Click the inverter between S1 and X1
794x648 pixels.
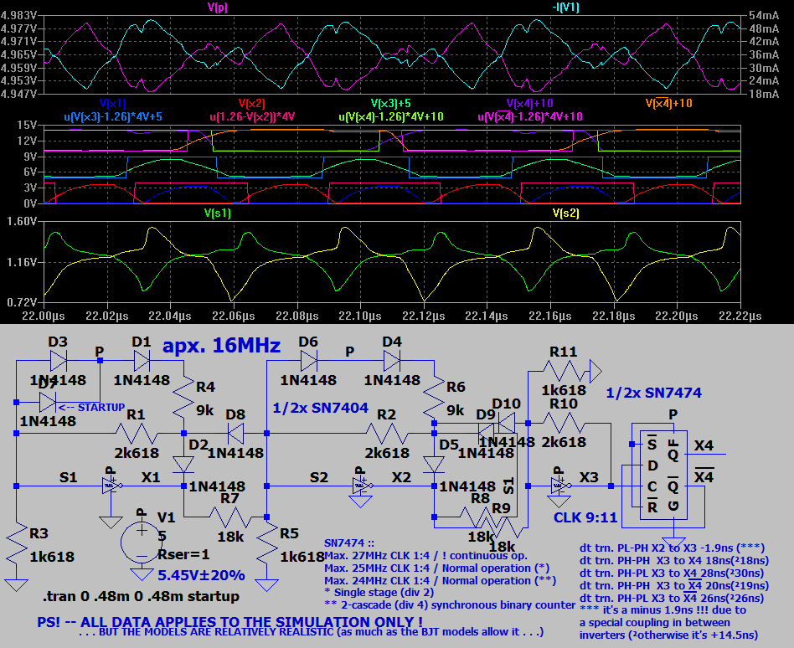pyautogui.click(x=111, y=486)
